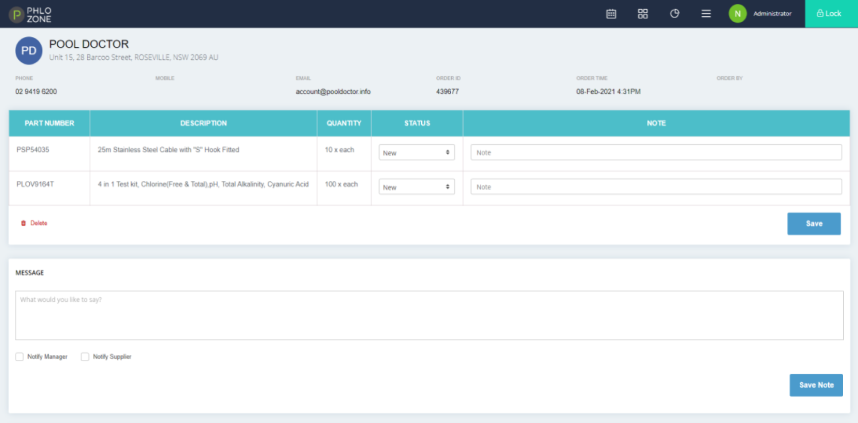The width and height of the screenshot is (858, 423).
Task: Click the phone number 02 9419 6200
Action: [36, 92]
